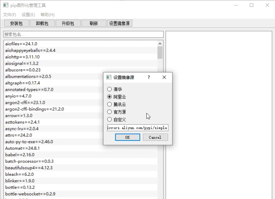275x199 pixels.
Task: Open the 帮助(H) menu
Action: pyautogui.click(x=48, y=15)
